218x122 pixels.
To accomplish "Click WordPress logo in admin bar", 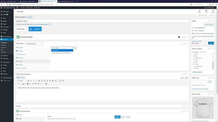I will (1, 7).
